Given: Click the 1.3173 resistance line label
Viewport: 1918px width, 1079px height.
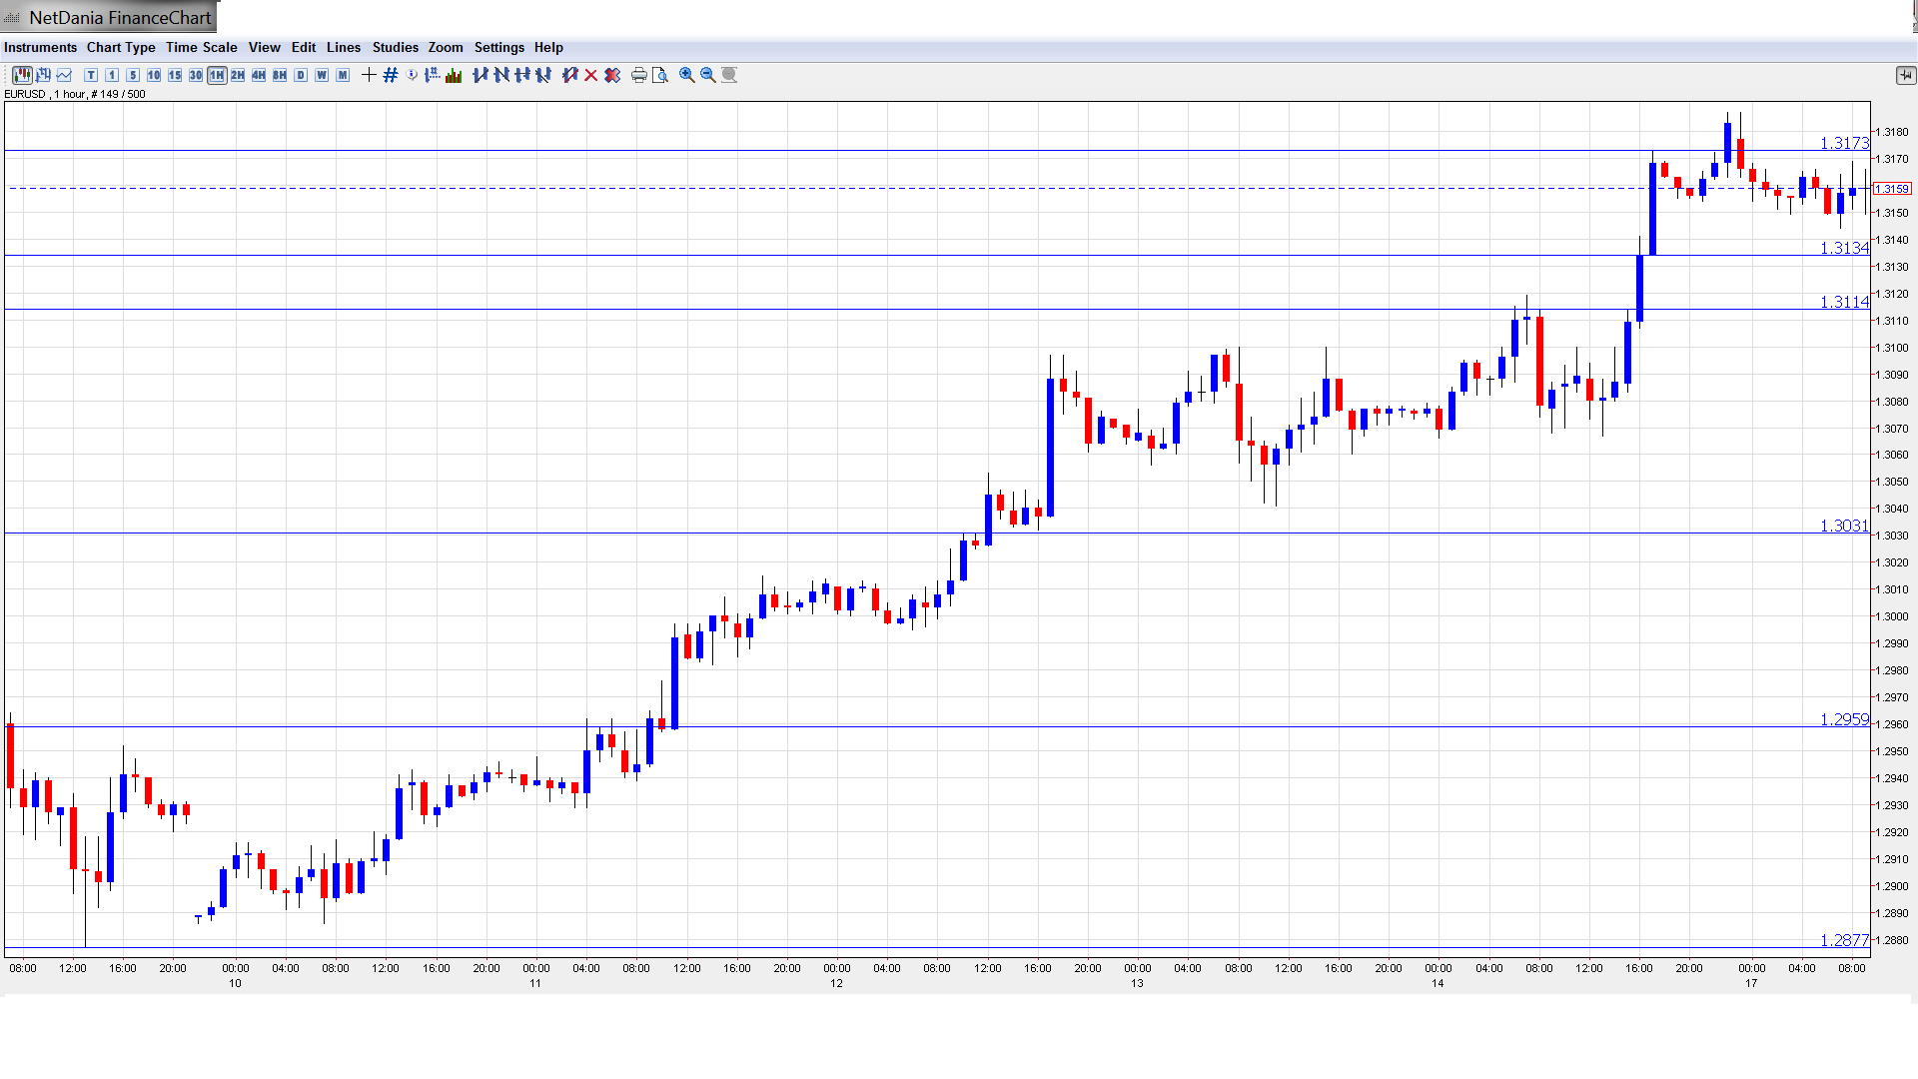Looking at the screenshot, I should click(x=1843, y=143).
